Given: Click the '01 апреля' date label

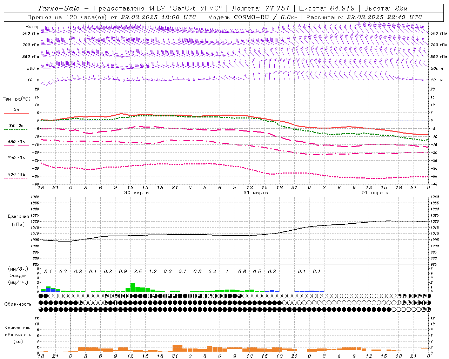Looking at the screenshot, I should click(x=375, y=193).
